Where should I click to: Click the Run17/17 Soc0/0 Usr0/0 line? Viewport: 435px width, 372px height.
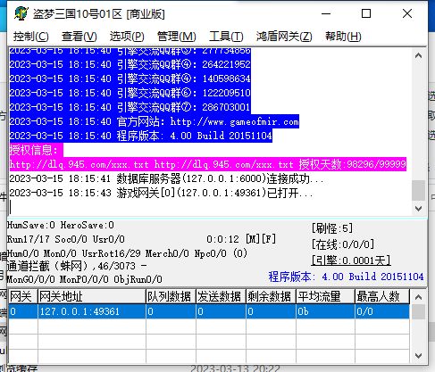pos(66,239)
